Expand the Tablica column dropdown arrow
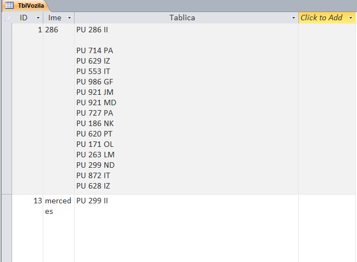Viewport: 357px width, 262px height. click(x=294, y=18)
